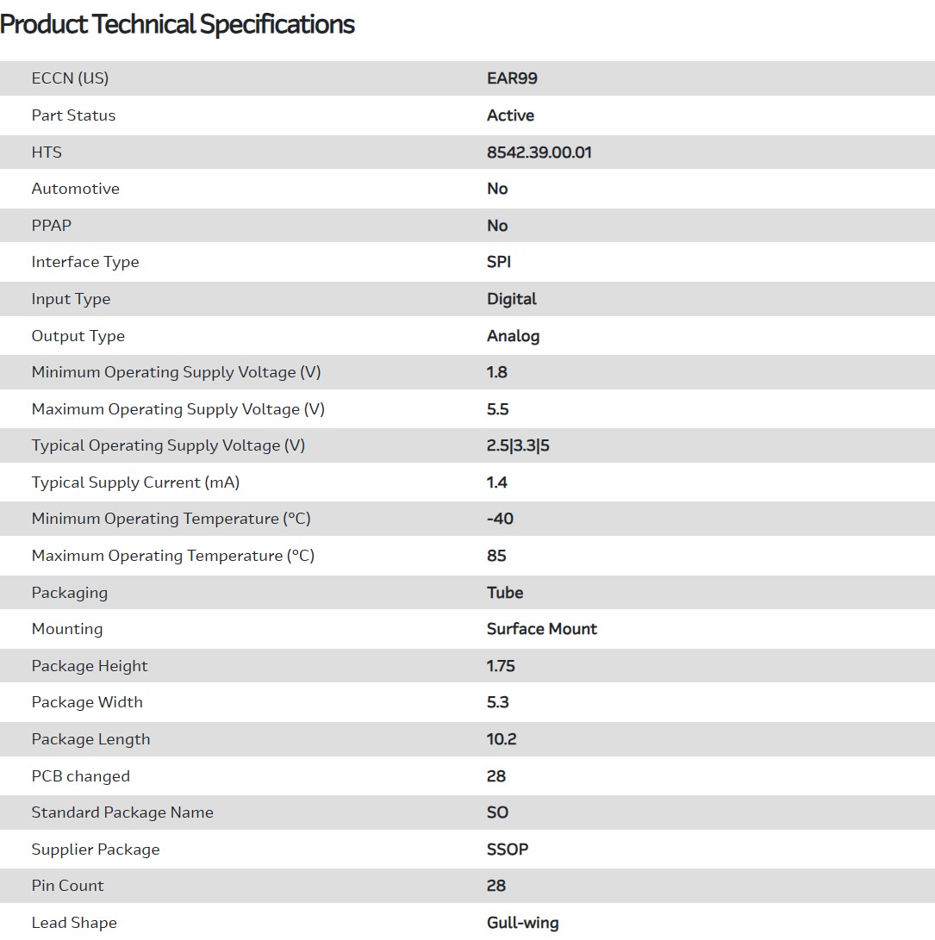This screenshot has height=940, width=935.
Task: Select the HTS code 8542.39.00.01
Action: click(x=539, y=153)
